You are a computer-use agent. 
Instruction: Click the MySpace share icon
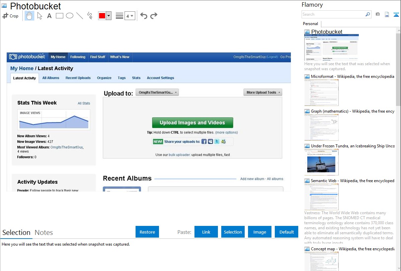coord(210,141)
